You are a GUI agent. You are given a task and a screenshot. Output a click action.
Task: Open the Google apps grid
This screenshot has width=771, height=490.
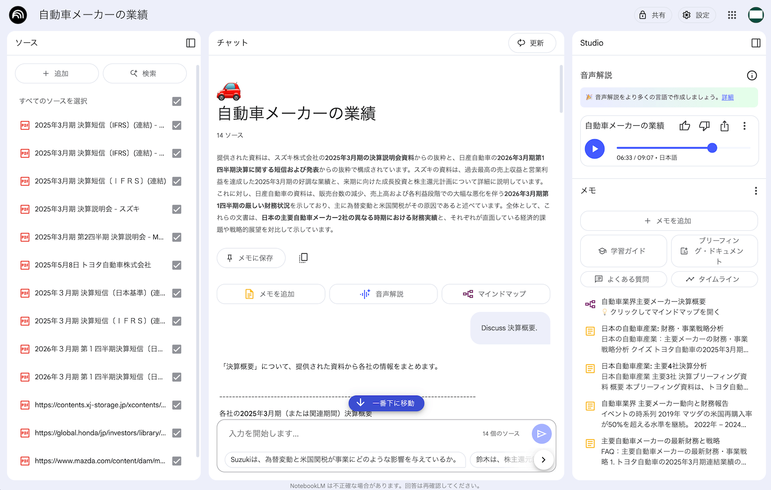tap(732, 15)
